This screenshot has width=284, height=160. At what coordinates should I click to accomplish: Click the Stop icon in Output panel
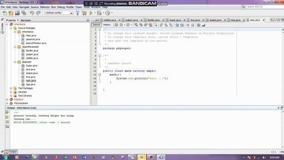[7, 122]
